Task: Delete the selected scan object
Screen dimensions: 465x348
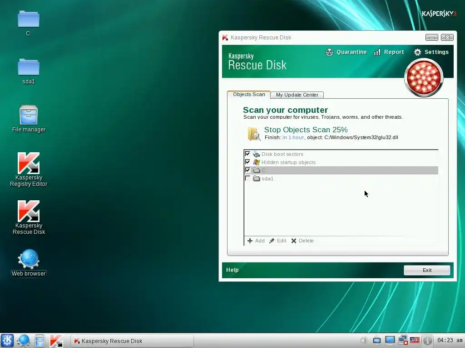Action: pos(302,241)
